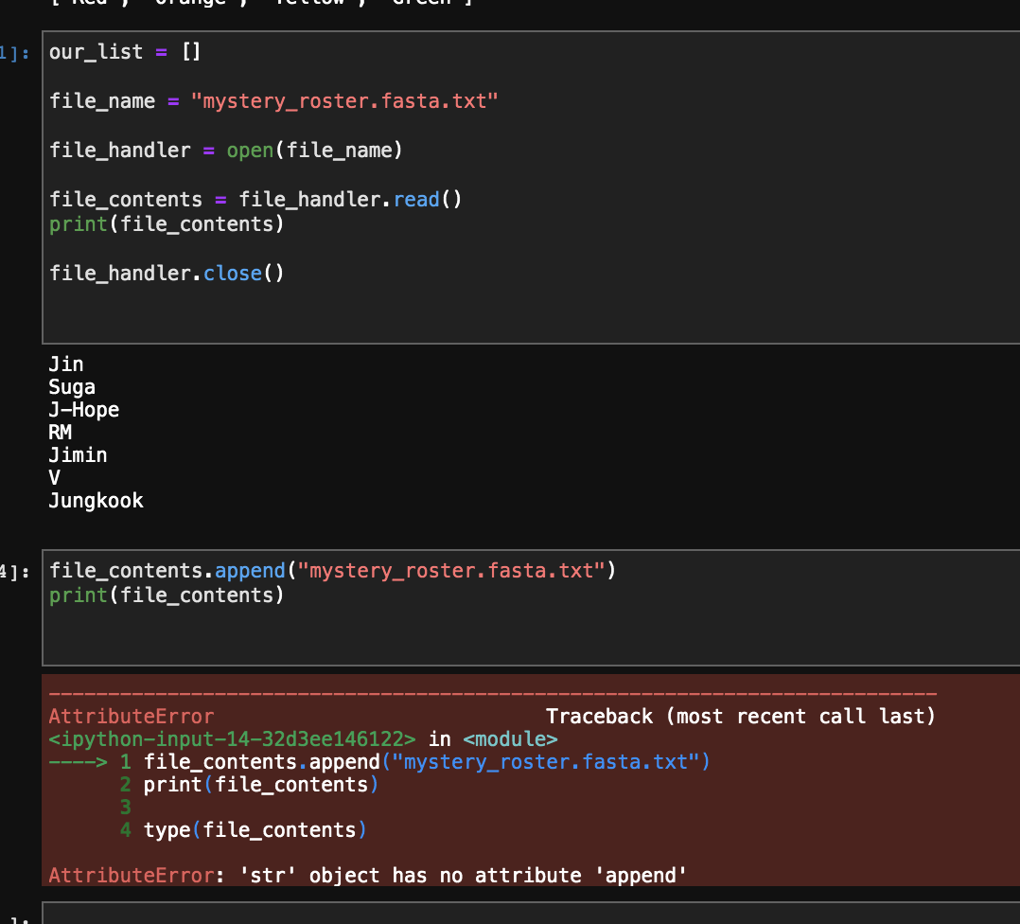1020x924 pixels.
Task: Click the output name Jin
Action: coord(65,364)
